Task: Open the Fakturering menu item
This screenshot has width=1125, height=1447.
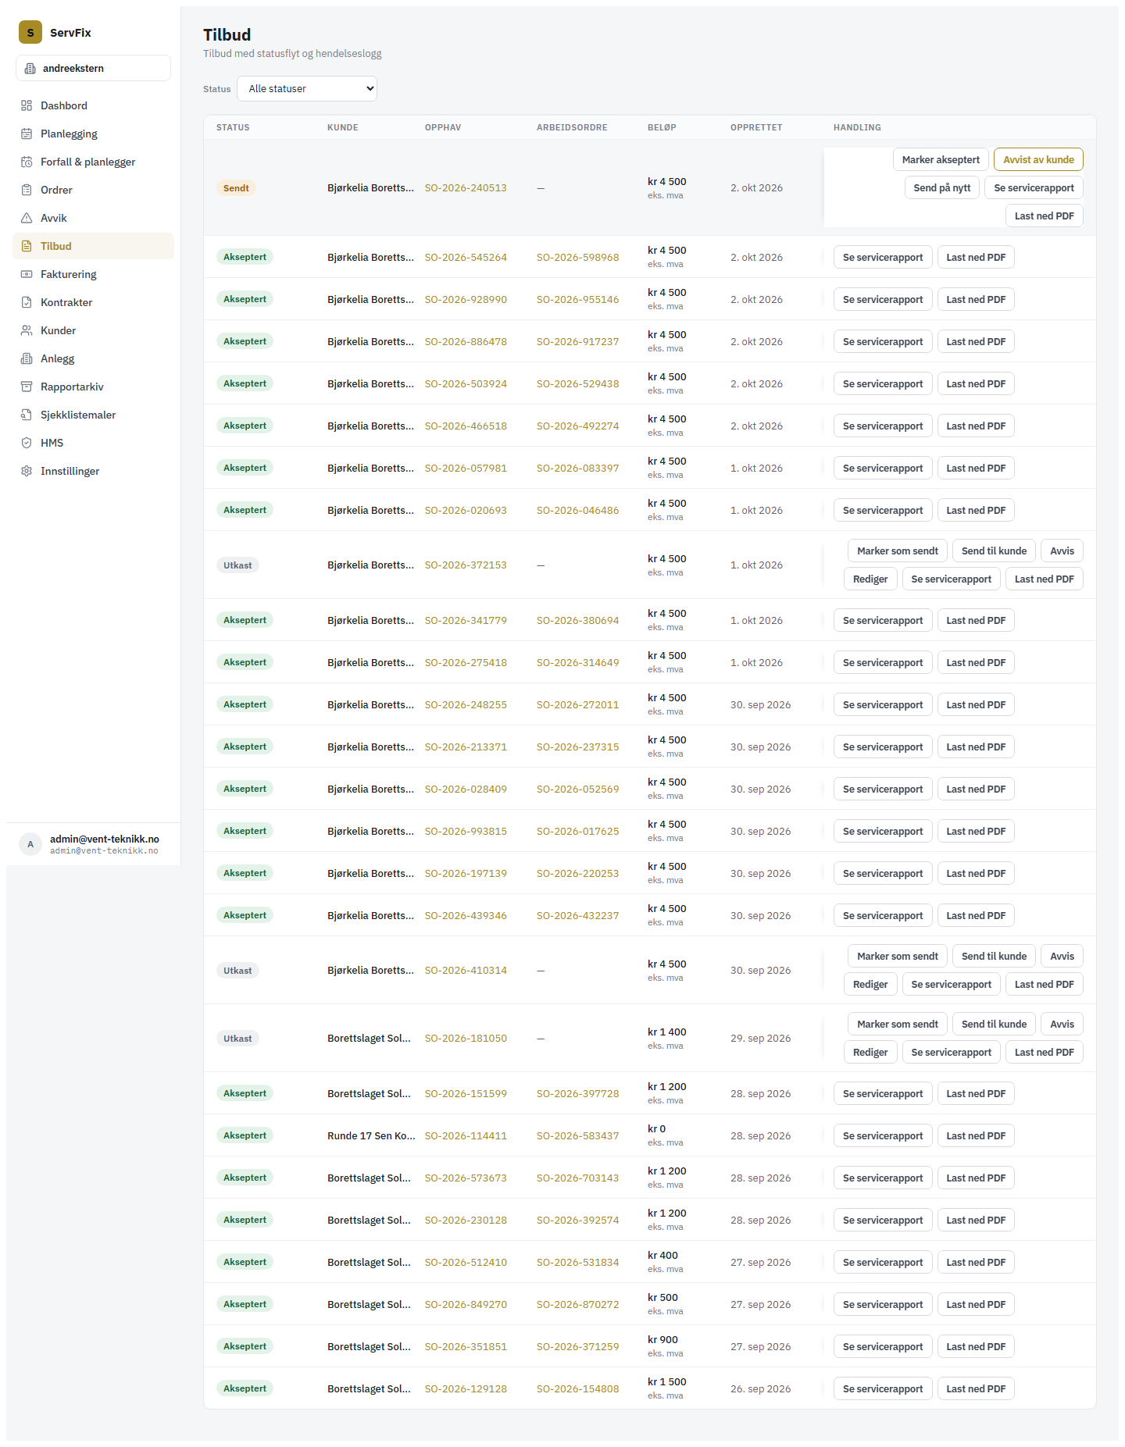Action: [x=93, y=274]
